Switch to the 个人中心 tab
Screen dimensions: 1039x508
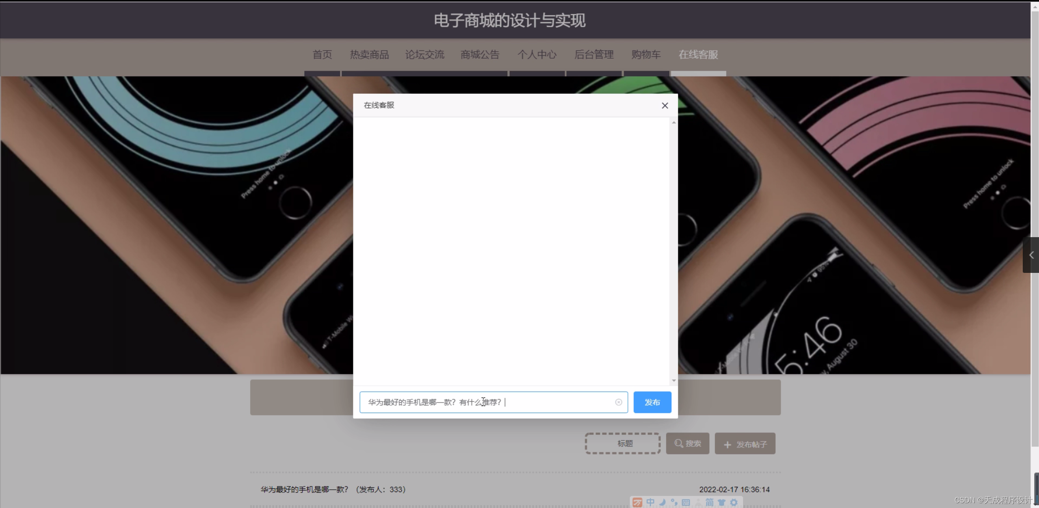tap(537, 54)
